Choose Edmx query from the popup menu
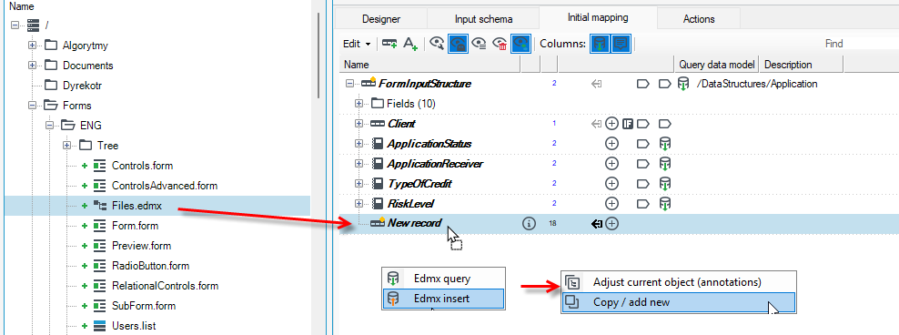899x335 pixels. (443, 279)
